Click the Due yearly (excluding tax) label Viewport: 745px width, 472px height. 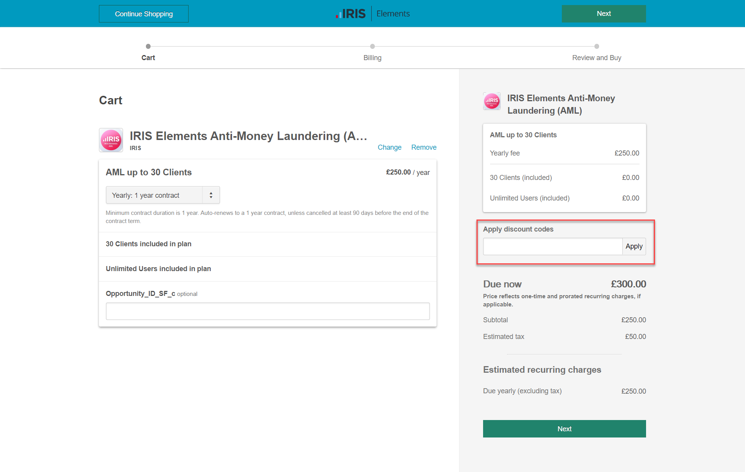point(522,391)
